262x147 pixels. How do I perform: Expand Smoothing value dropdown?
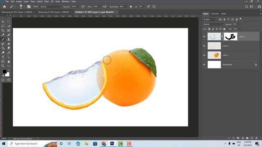coord(126,7)
